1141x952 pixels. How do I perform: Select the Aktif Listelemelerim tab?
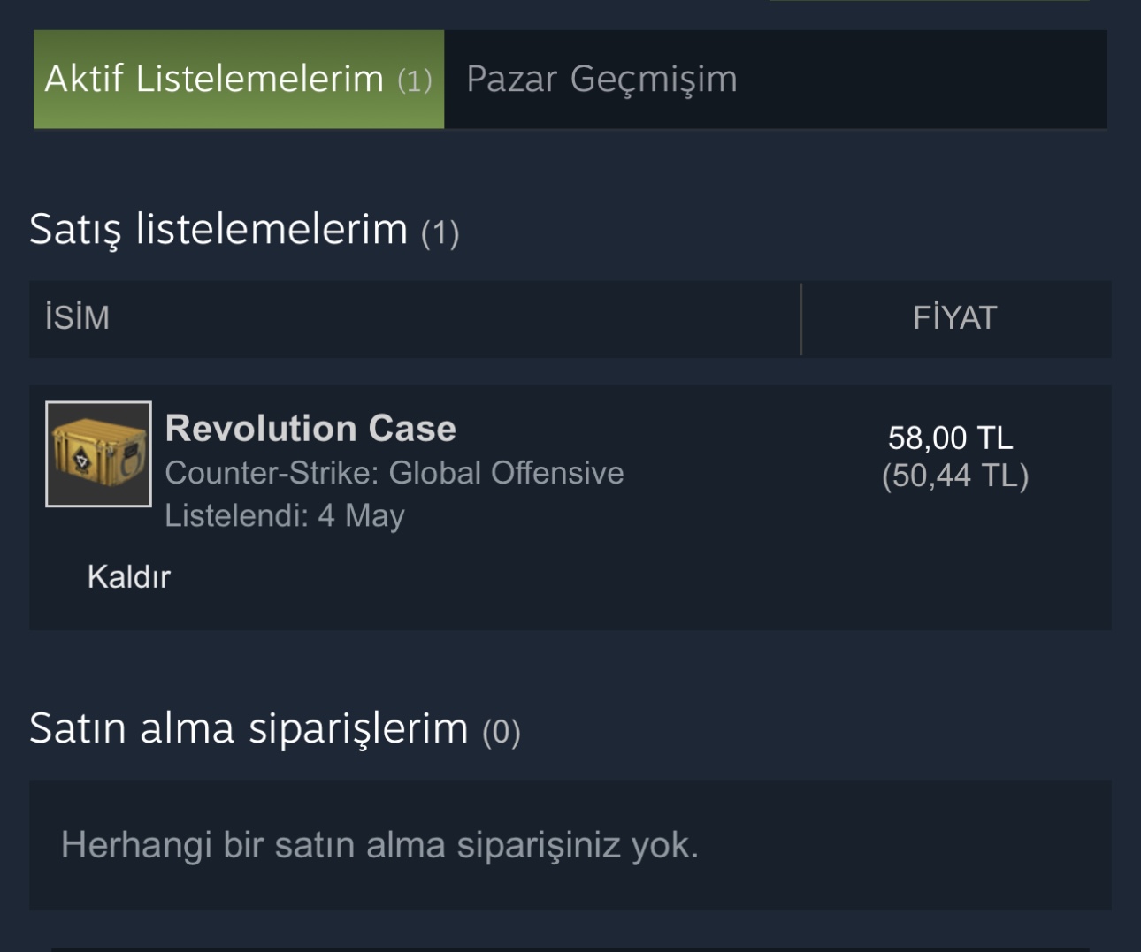214,80
